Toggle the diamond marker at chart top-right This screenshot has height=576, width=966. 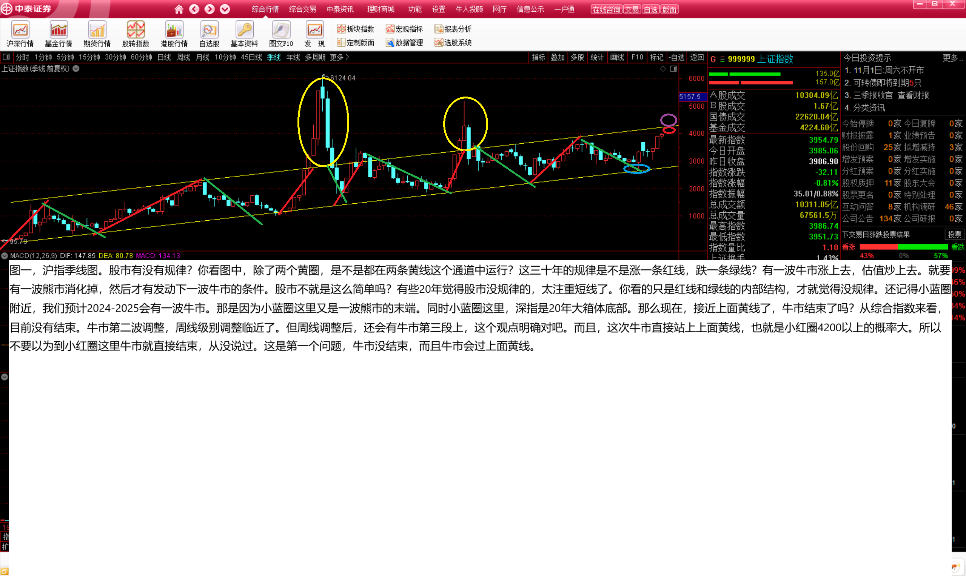(663, 69)
